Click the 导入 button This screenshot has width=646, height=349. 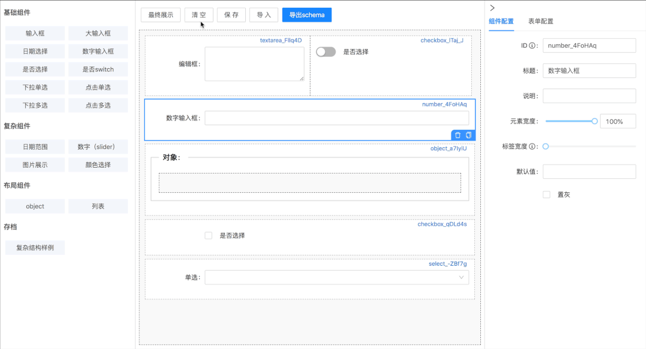pyautogui.click(x=263, y=14)
